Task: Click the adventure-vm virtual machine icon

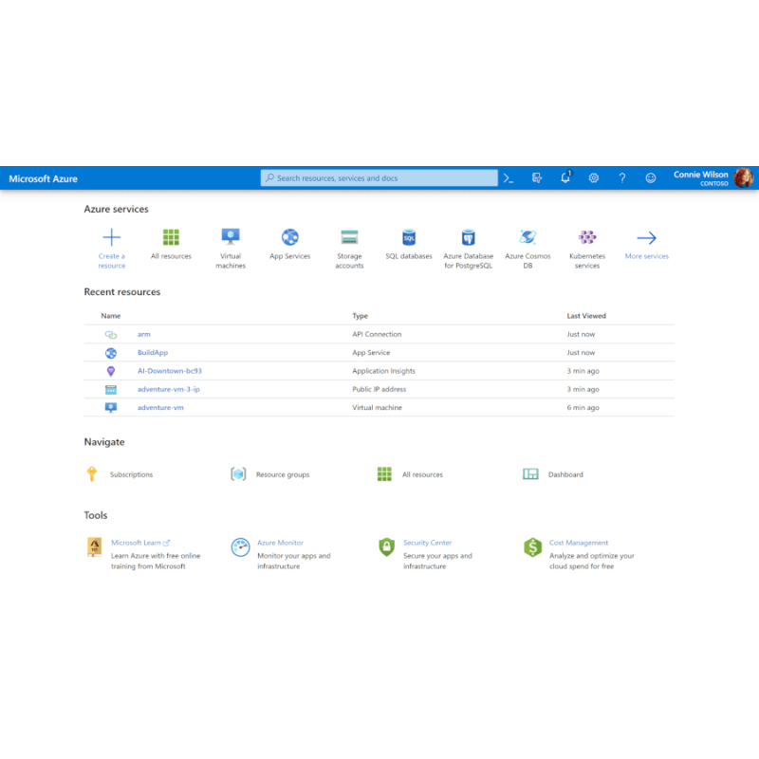Action: (111, 408)
